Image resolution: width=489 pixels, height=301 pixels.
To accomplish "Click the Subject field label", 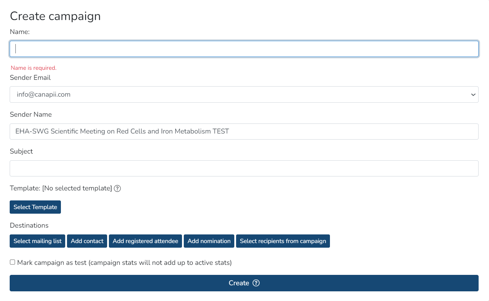I will click(21, 151).
